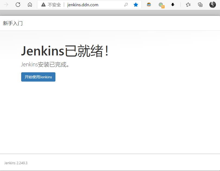Click the not-secure warning triangle icon
220x171 pixels.
[43, 5]
